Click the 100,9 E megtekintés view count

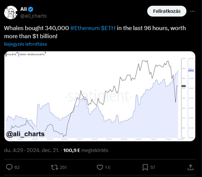(x=86, y=150)
